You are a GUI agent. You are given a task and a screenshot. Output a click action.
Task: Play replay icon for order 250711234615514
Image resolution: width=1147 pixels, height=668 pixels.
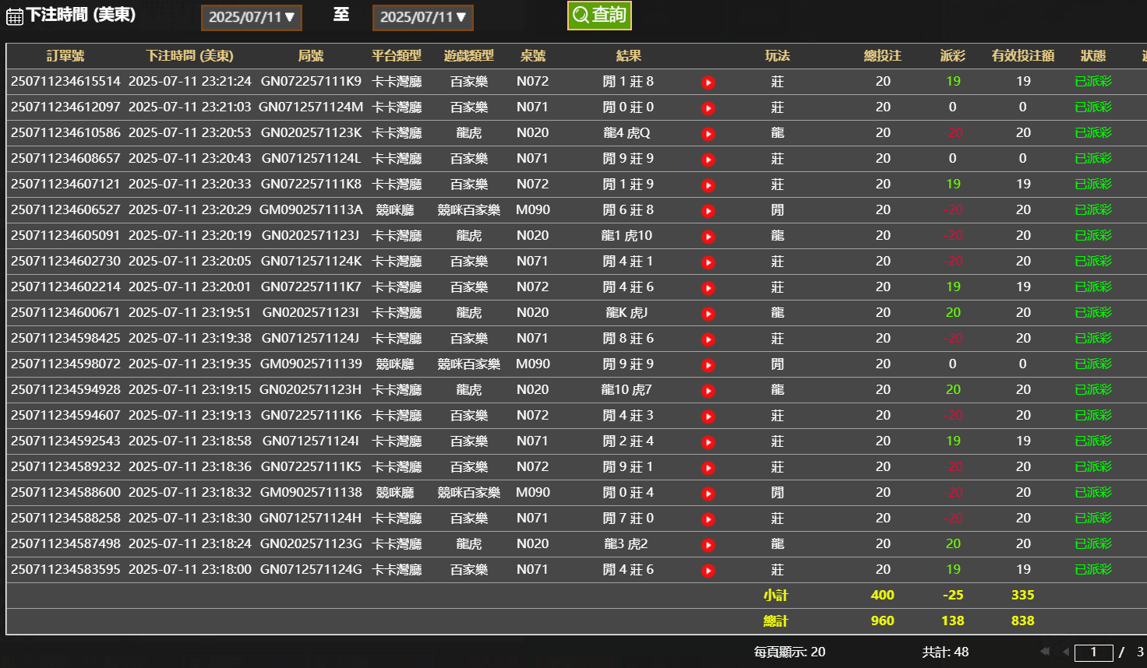(708, 83)
